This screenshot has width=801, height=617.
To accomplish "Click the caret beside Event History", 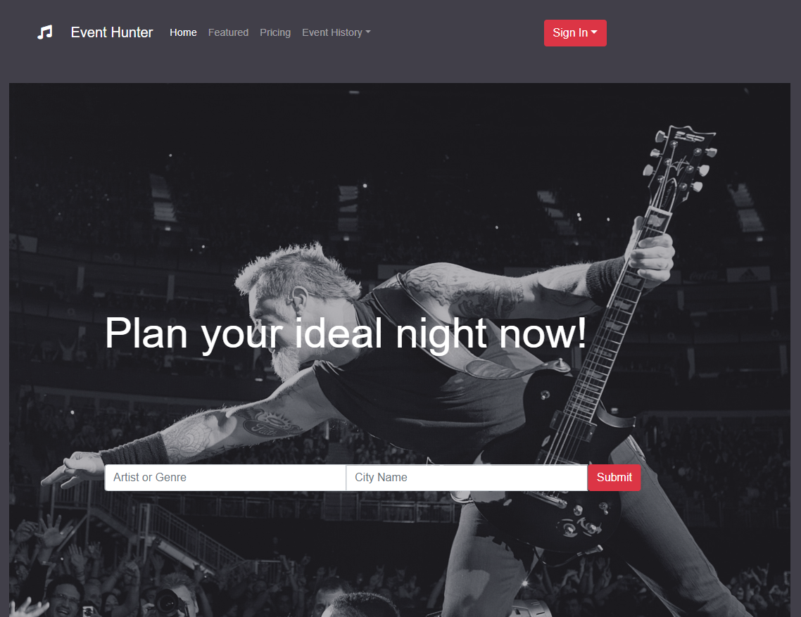I will click(368, 32).
